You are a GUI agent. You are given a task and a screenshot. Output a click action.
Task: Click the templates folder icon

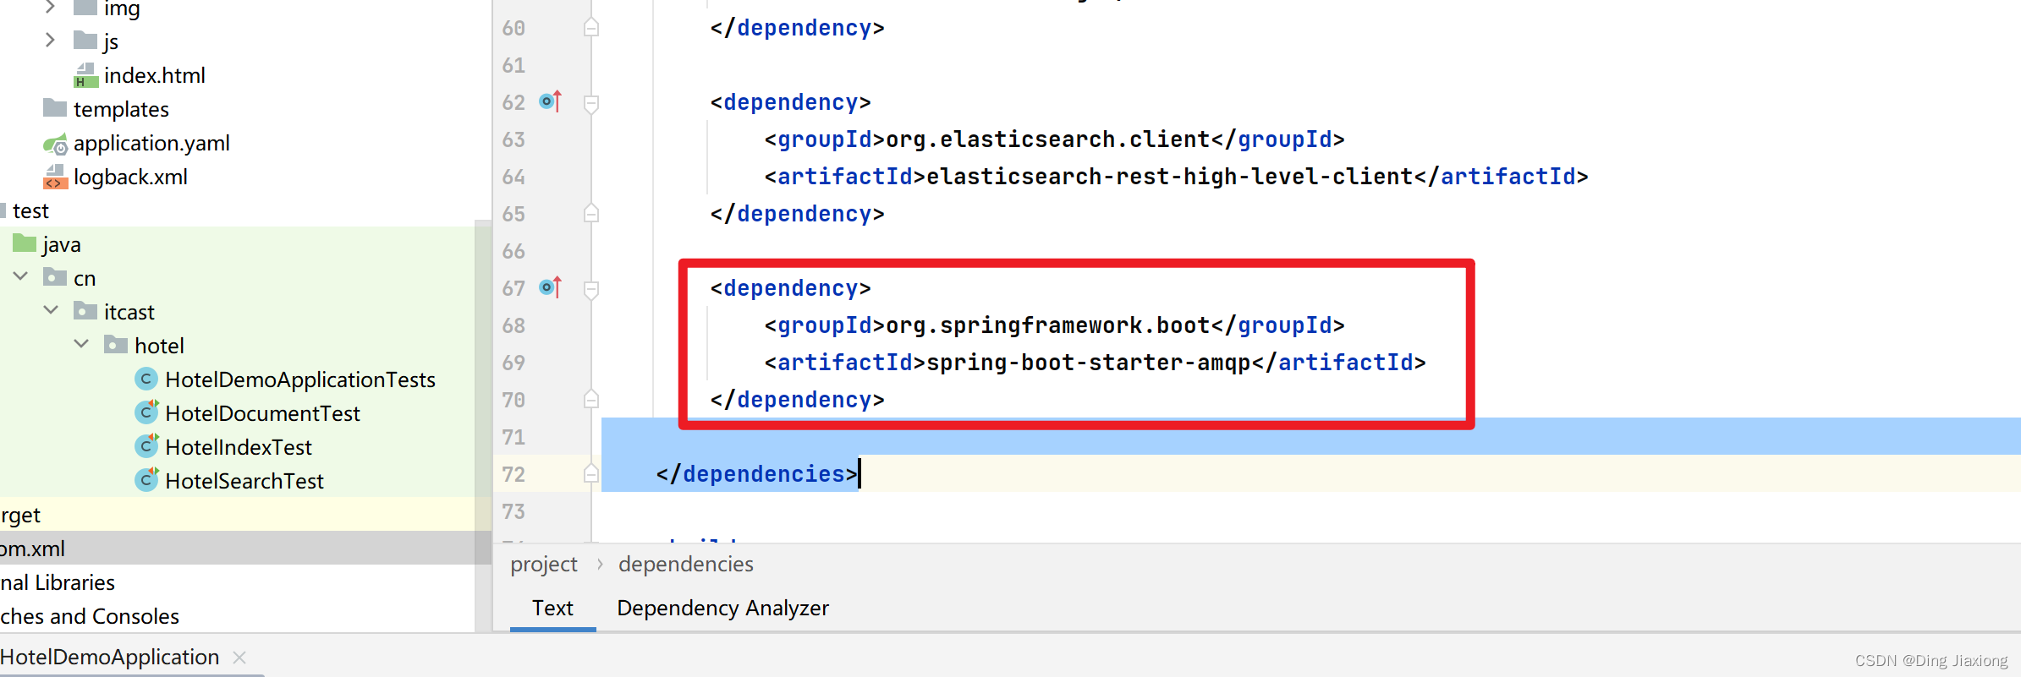[x=54, y=107]
